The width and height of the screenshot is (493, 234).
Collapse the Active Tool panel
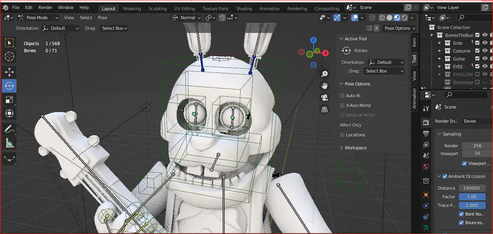pyautogui.click(x=341, y=39)
